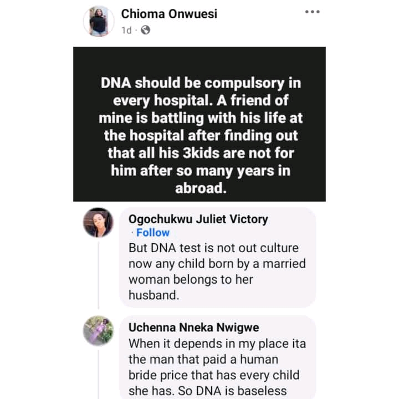
Task: Open Chioma Onwuesi's profile name link
Action: coord(170,14)
